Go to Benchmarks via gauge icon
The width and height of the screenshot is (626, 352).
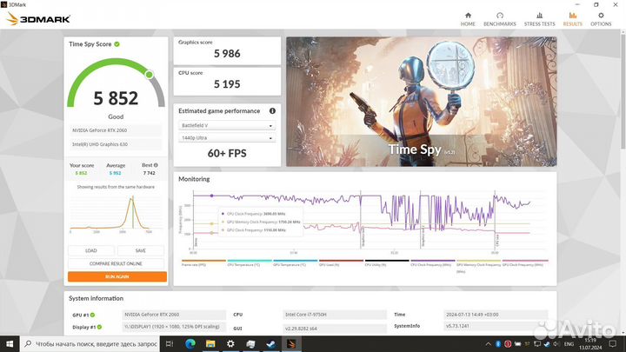tap(499, 16)
